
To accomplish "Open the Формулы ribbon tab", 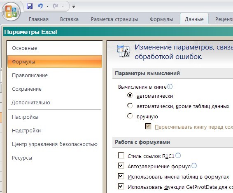I will 161,19.
